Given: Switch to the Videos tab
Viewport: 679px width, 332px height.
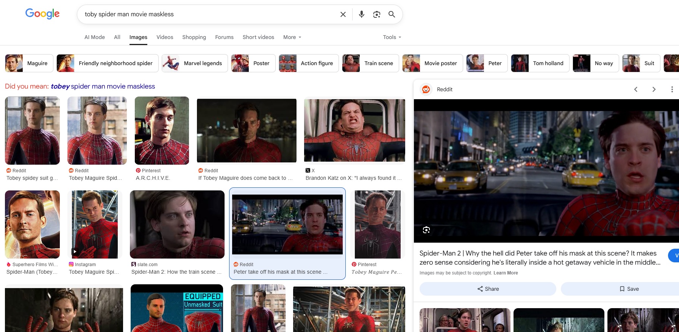Looking at the screenshot, I should [165, 37].
